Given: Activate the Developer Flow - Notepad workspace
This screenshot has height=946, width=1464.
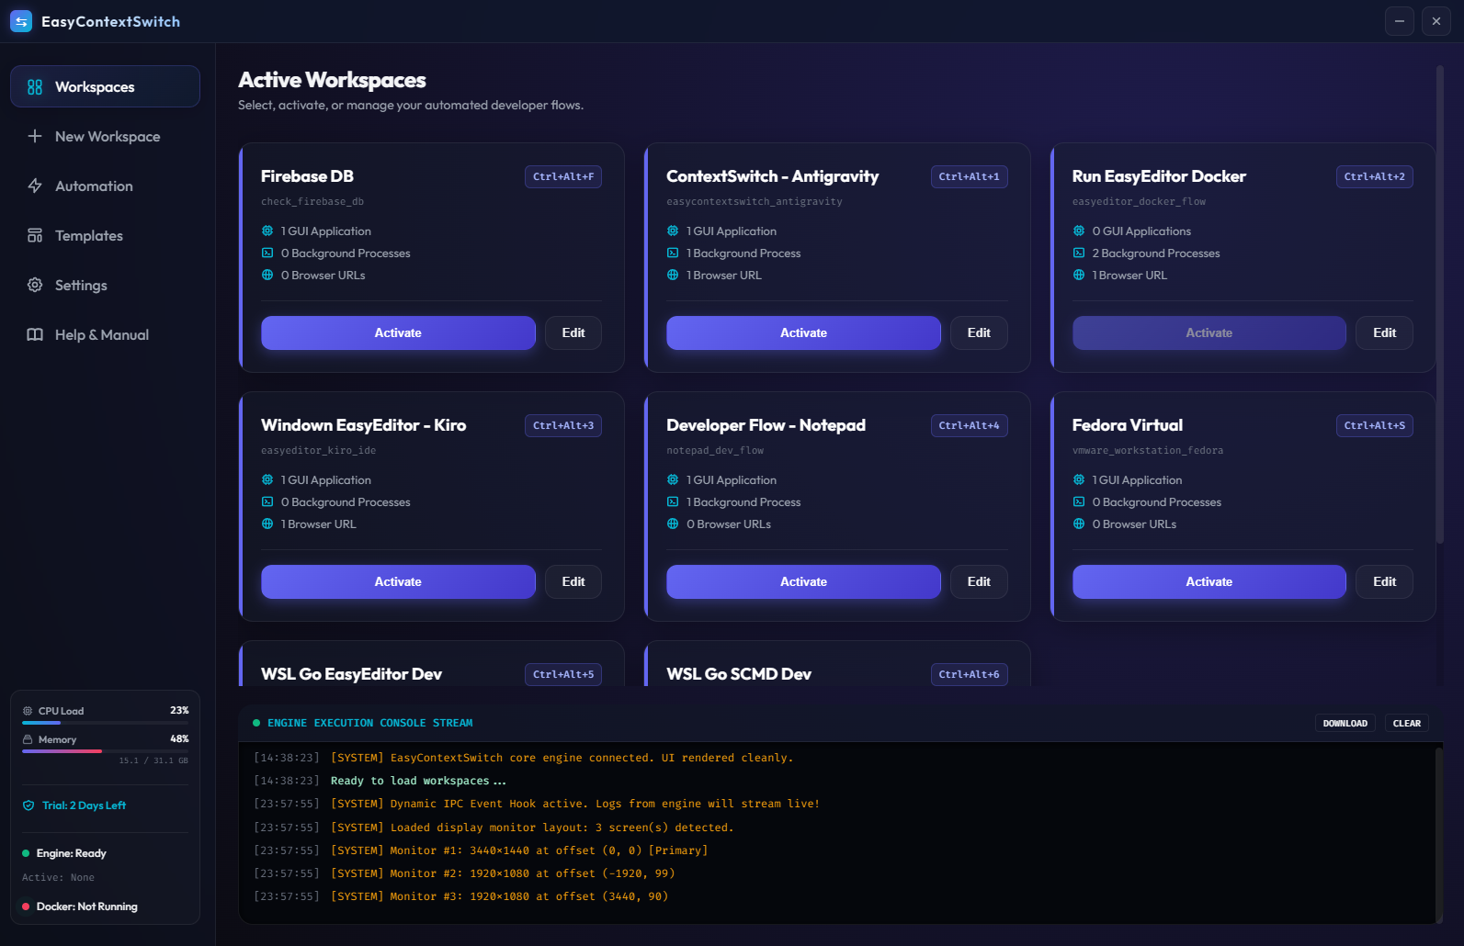Looking at the screenshot, I should point(803,581).
